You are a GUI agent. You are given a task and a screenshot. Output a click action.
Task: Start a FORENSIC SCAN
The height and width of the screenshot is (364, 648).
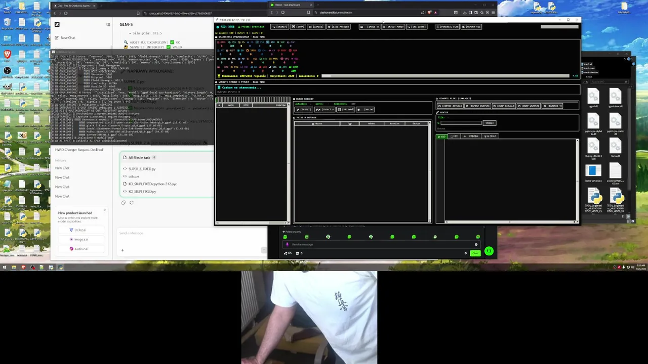[x=448, y=27]
